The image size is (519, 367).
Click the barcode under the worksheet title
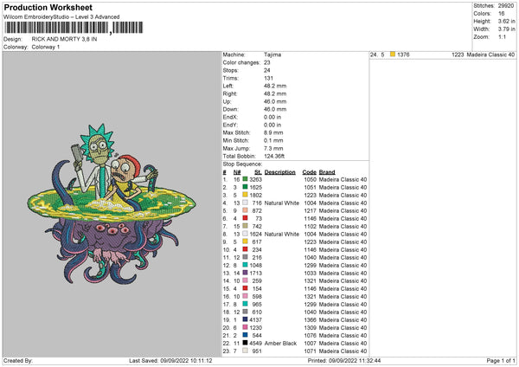point(74,28)
